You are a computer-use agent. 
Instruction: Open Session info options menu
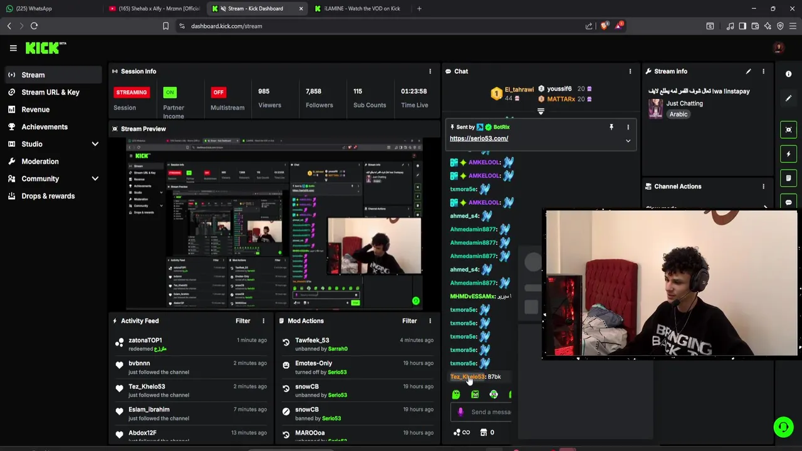coord(430,71)
